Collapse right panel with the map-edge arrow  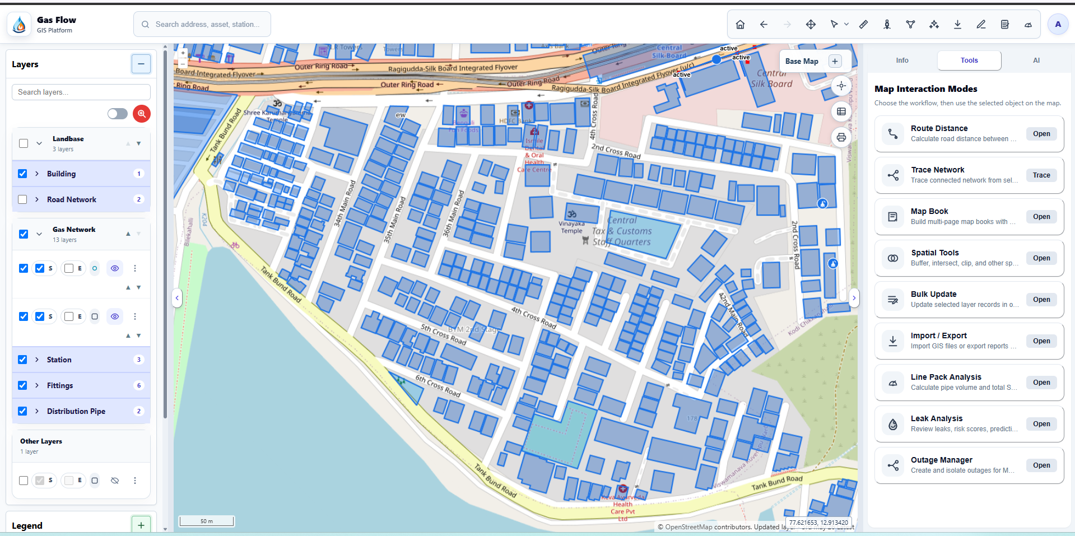[854, 298]
